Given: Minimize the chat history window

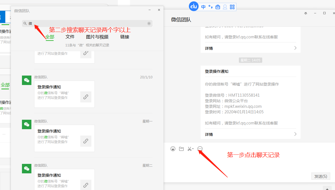Looking at the screenshot, I should pos(149,10).
